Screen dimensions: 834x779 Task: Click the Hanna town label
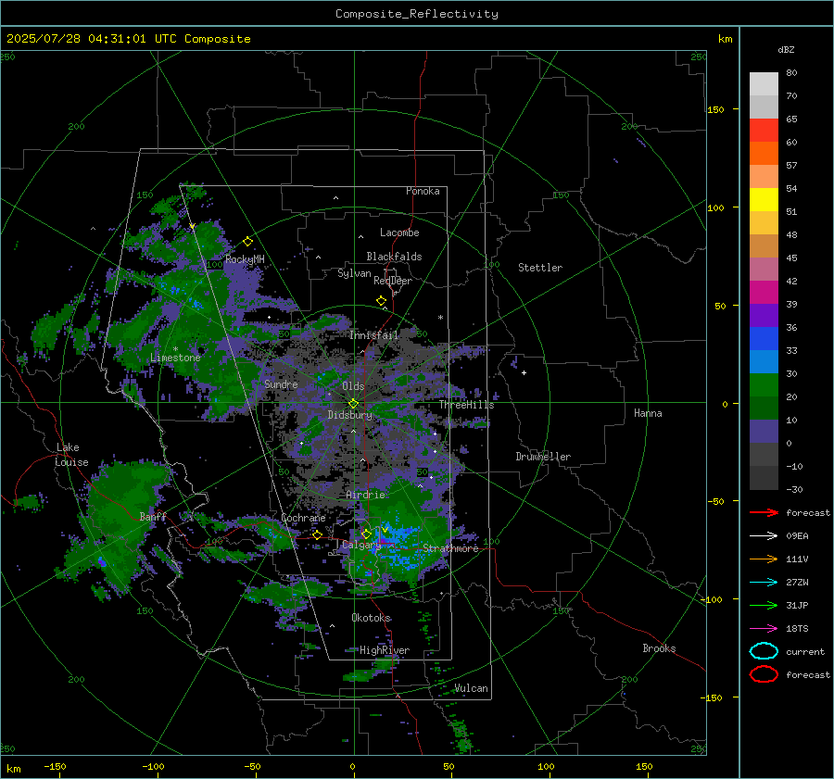point(648,413)
